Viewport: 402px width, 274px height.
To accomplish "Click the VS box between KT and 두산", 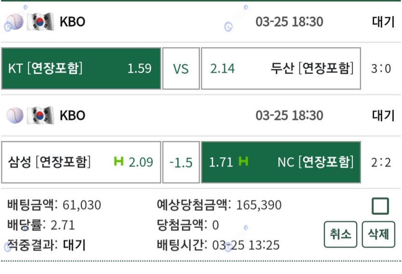I will 181,68.
